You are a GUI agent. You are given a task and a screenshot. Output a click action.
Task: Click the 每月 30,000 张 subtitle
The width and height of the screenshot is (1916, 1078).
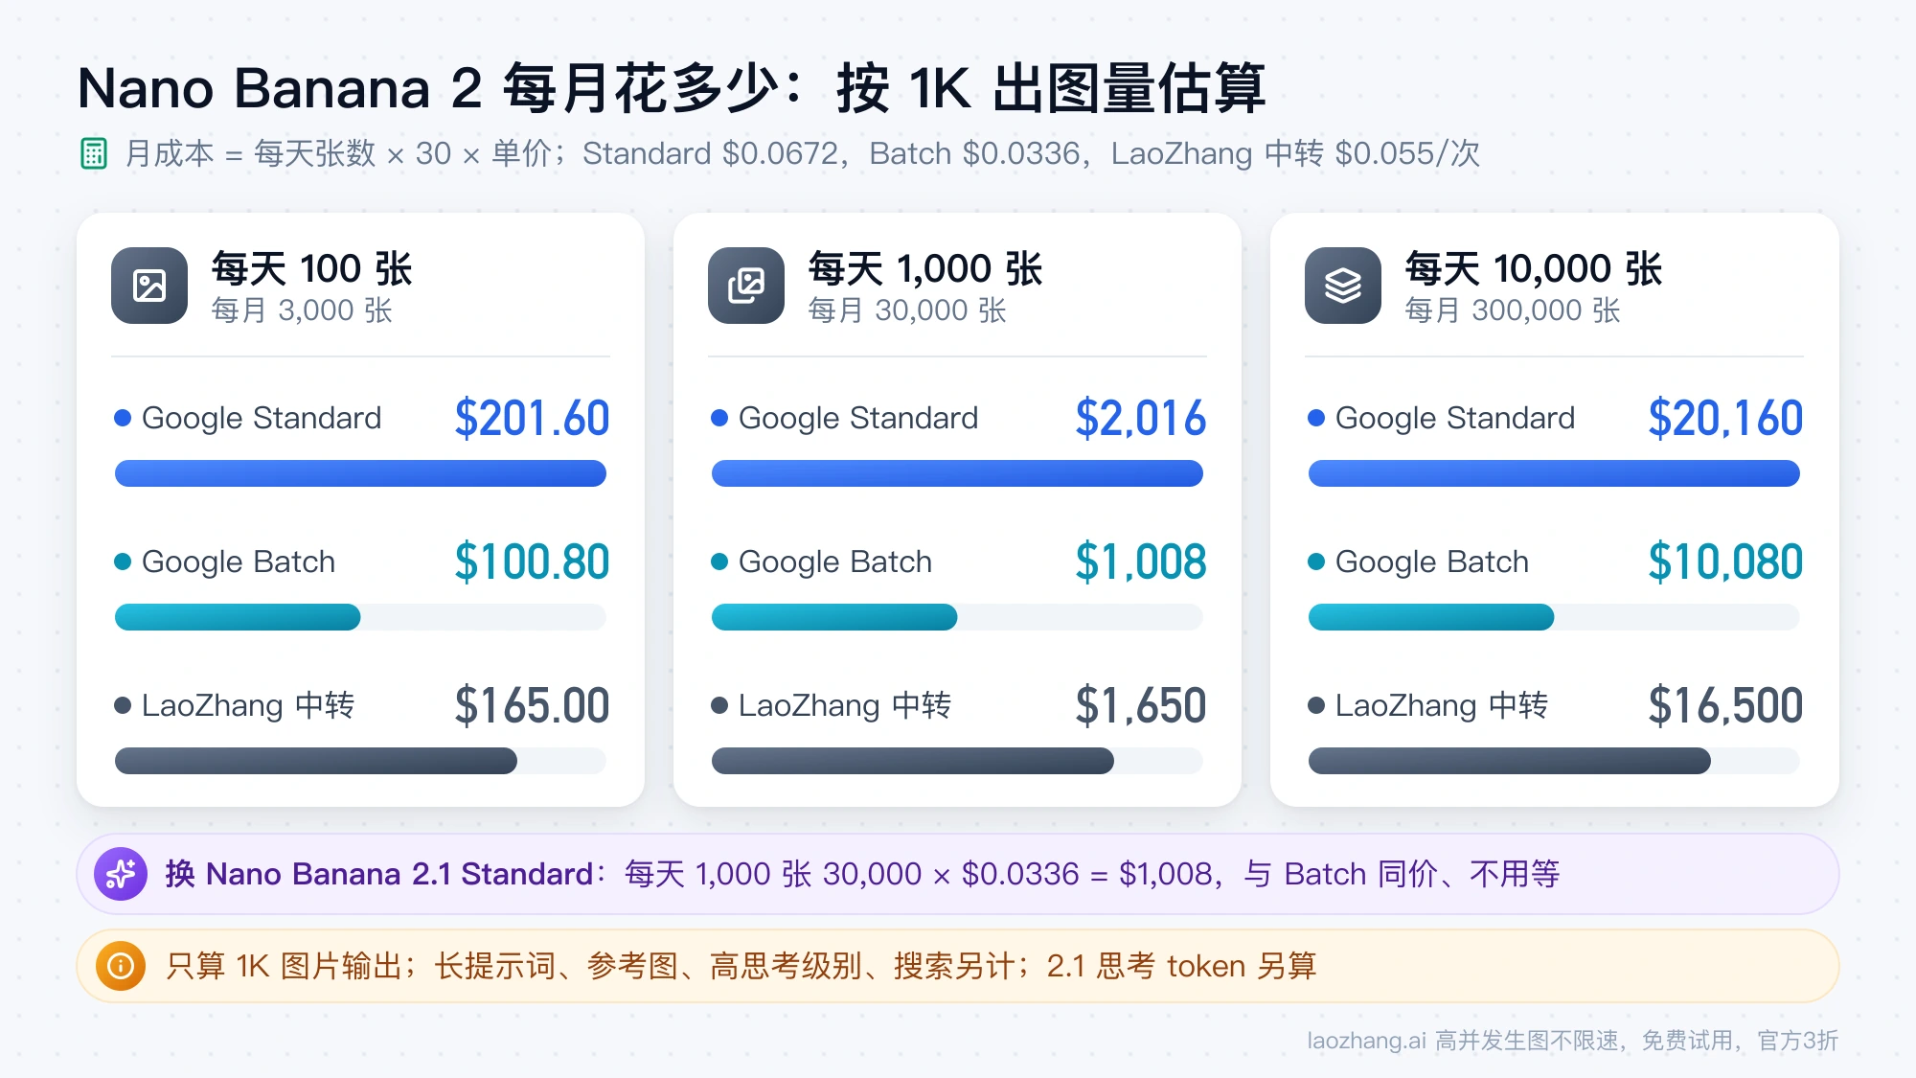pos(907,310)
